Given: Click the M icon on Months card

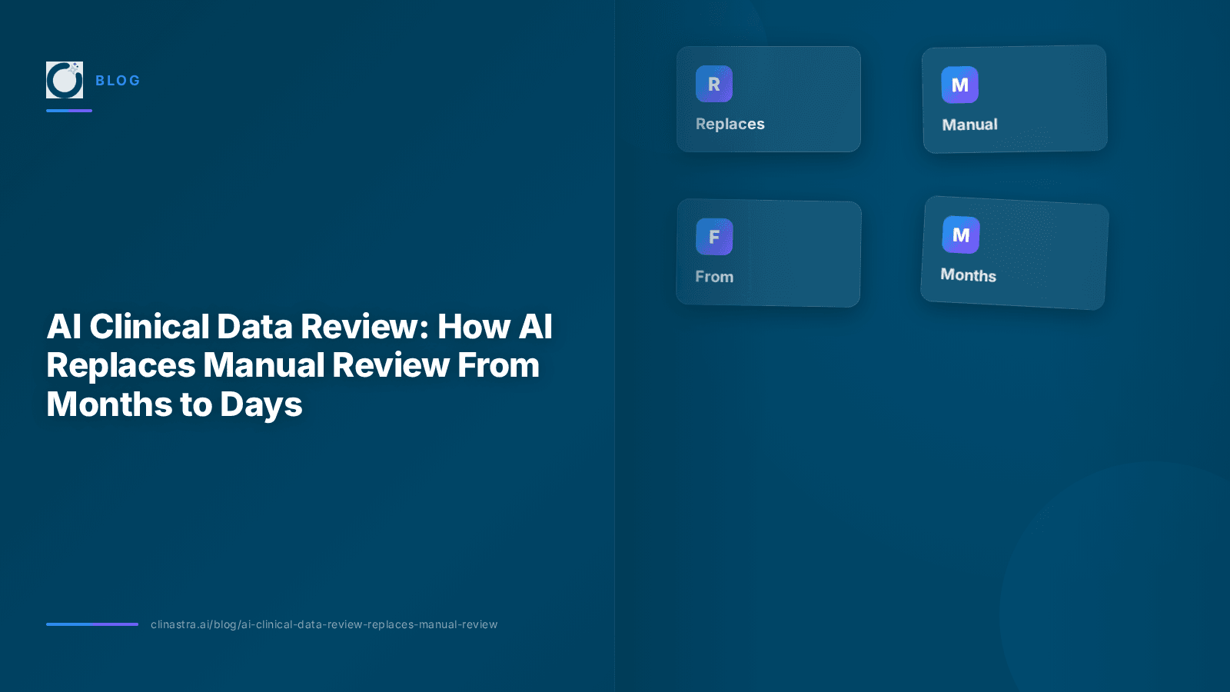Looking at the screenshot, I should (x=961, y=235).
